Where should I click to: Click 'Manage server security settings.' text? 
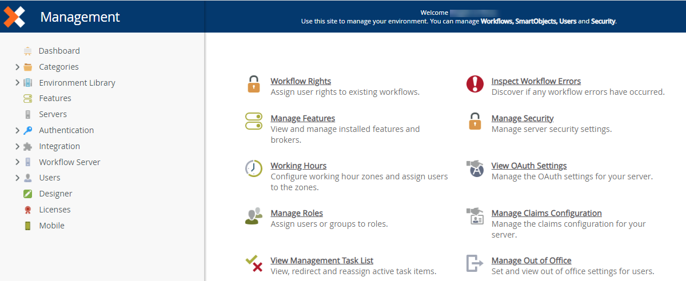point(552,129)
